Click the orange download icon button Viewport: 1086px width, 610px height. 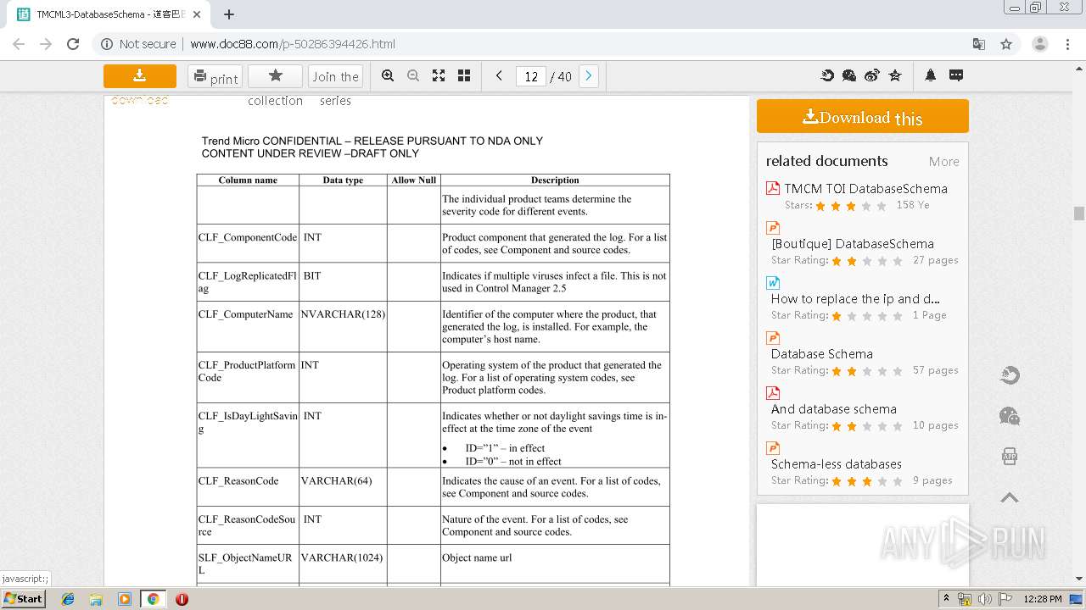click(x=140, y=76)
